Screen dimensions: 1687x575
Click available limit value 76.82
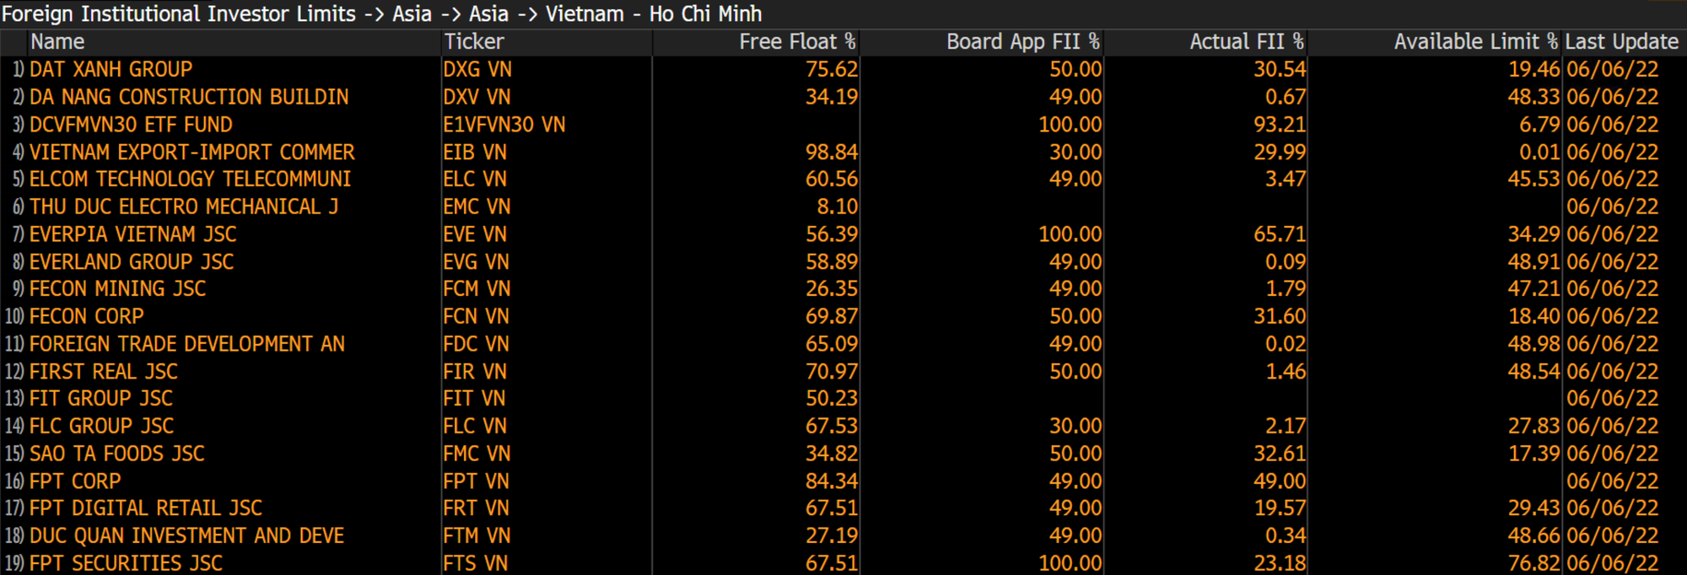point(1533,562)
